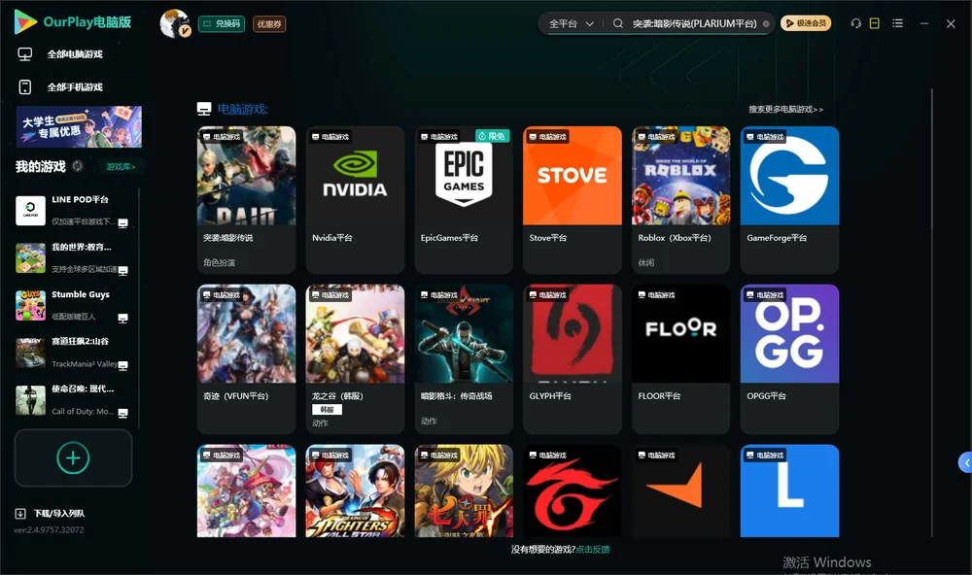Image resolution: width=972 pixels, height=575 pixels.
Task: Open the red Garena logo card
Action: coord(573,490)
